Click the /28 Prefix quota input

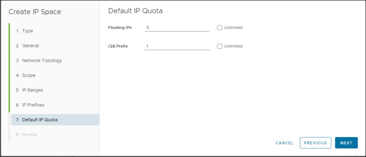click(177, 46)
